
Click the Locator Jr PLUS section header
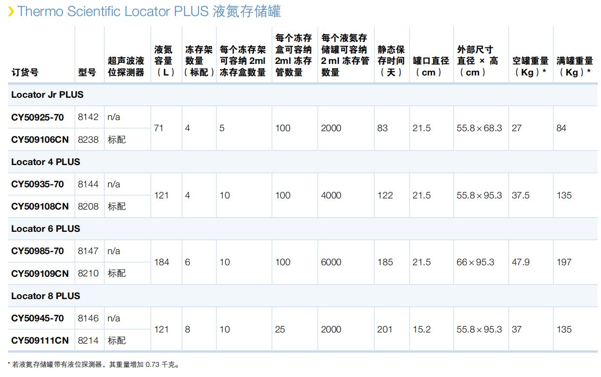tap(47, 95)
